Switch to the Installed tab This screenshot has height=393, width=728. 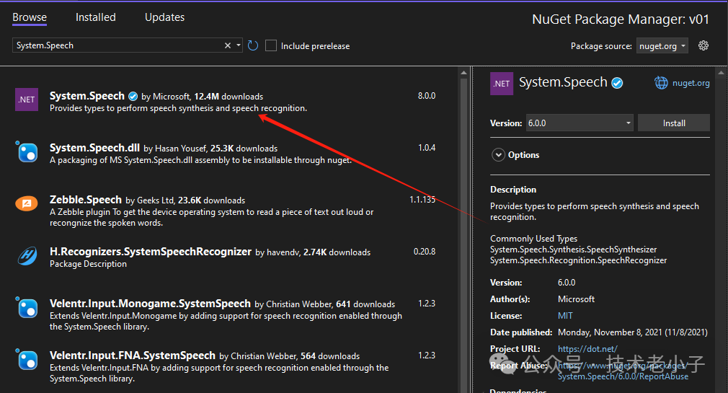[x=95, y=17]
